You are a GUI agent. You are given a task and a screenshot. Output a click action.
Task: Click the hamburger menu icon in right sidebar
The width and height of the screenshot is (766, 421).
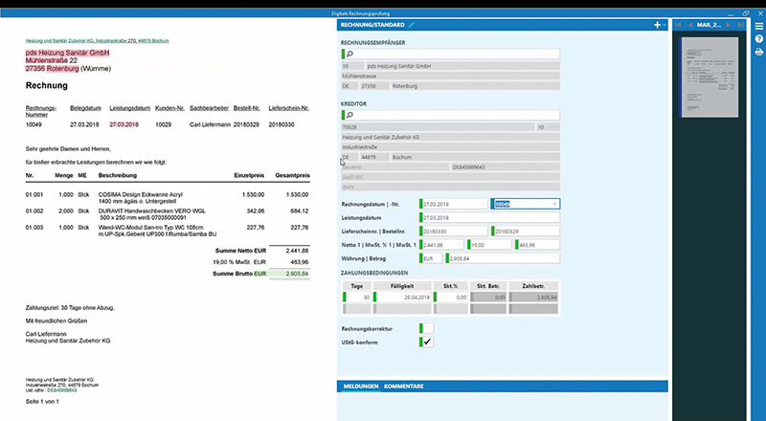(758, 27)
